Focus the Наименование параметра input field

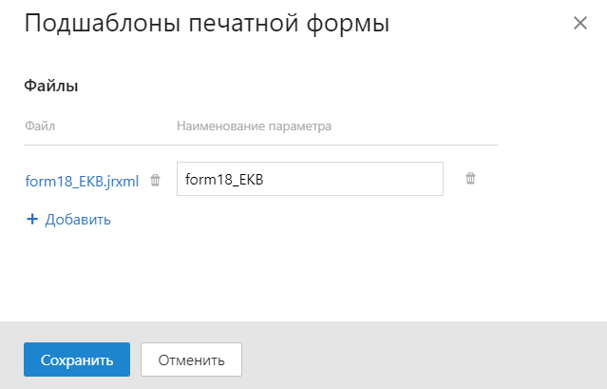tap(310, 179)
